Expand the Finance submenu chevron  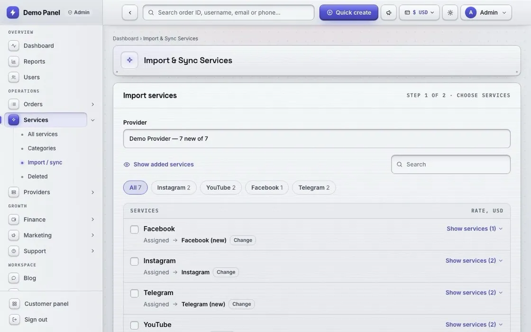point(92,220)
